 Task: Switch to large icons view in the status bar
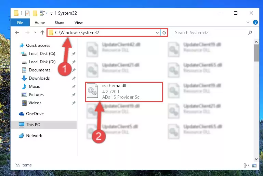[254, 166]
